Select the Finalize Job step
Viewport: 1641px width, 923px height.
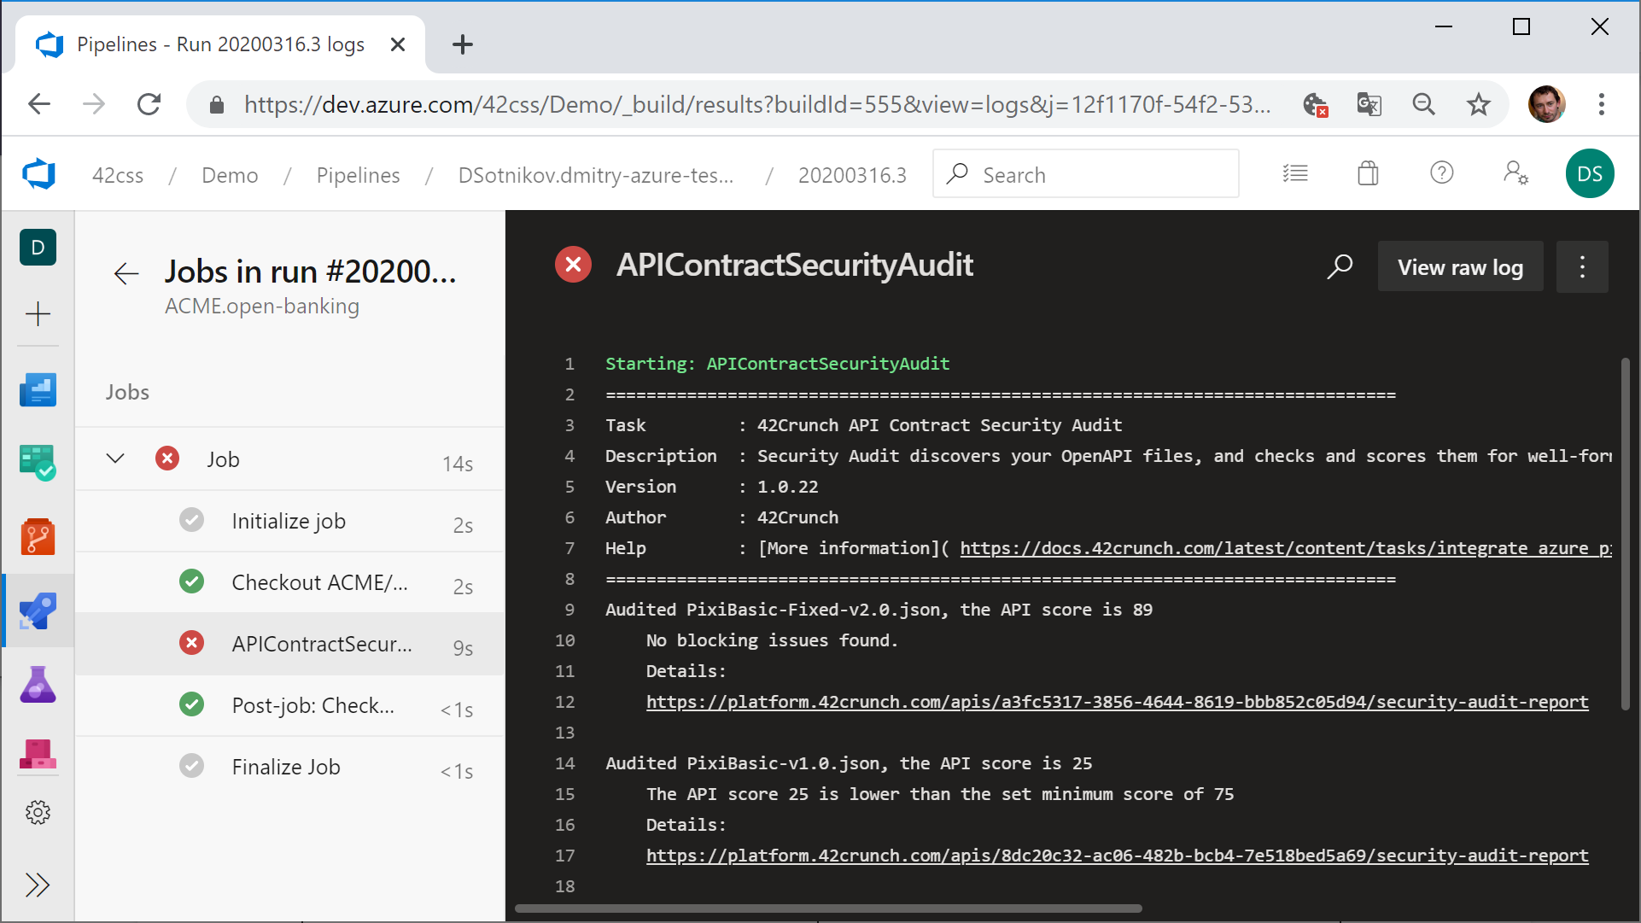click(x=289, y=767)
